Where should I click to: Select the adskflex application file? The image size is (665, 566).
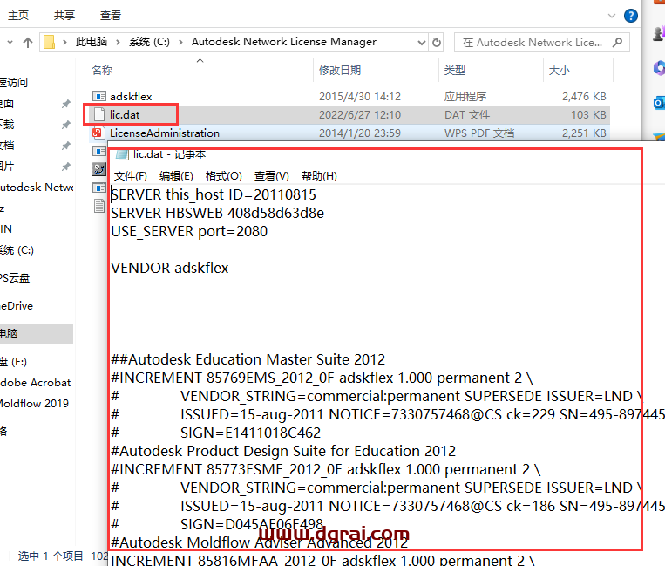click(x=131, y=96)
